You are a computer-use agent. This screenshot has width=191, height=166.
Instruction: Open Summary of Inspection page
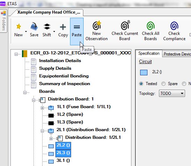pos(64,84)
